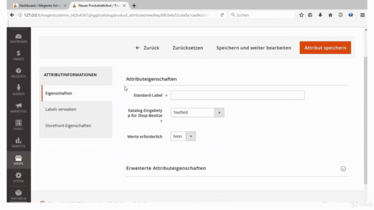Select the Eigenschaften tab
This screenshot has width=374, height=210.
tap(77, 93)
